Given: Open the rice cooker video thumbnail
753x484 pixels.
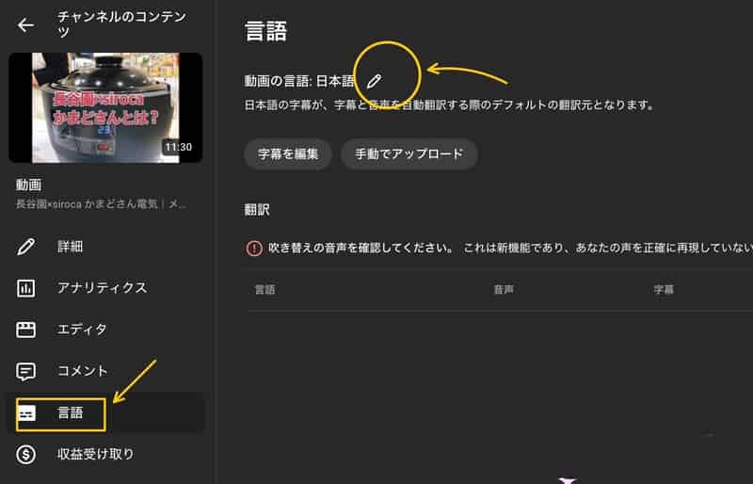Looking at the screenshot, I should (x=105, y=107).
